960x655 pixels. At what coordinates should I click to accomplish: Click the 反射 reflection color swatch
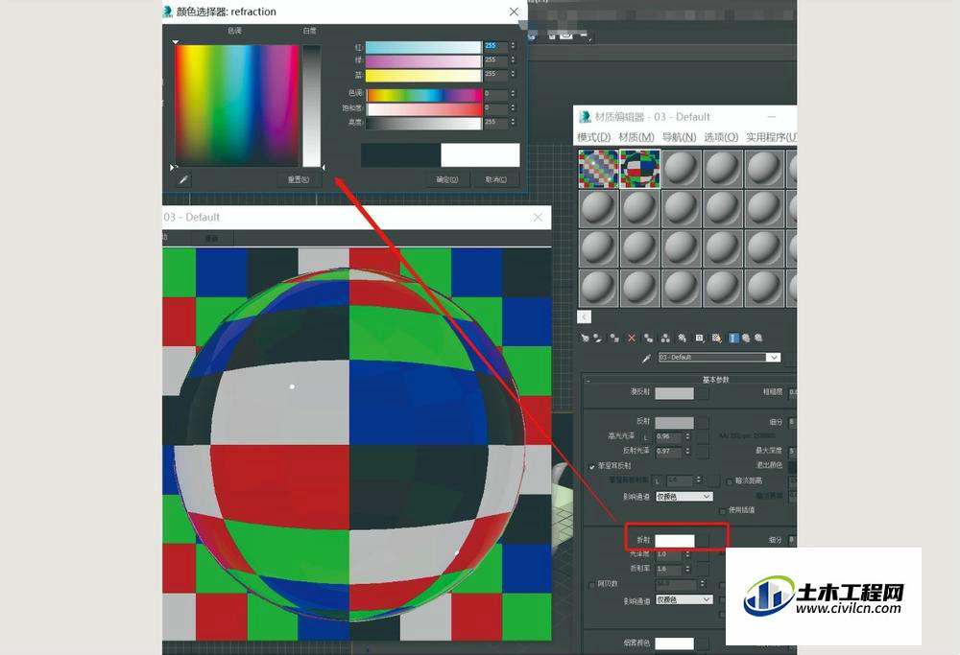click(x=674, y=423)
